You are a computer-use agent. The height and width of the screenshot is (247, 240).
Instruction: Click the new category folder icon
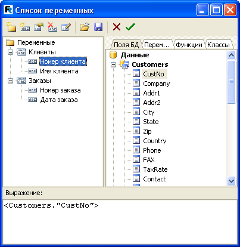[x=11, y=27]
